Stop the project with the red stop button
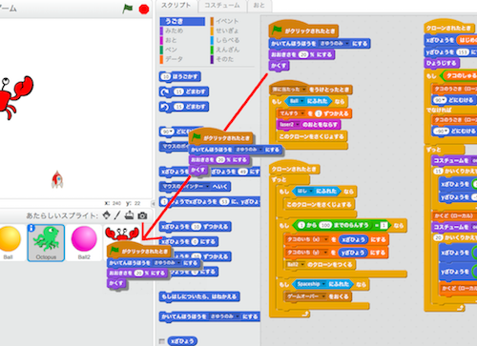 (x=144, y=10)
